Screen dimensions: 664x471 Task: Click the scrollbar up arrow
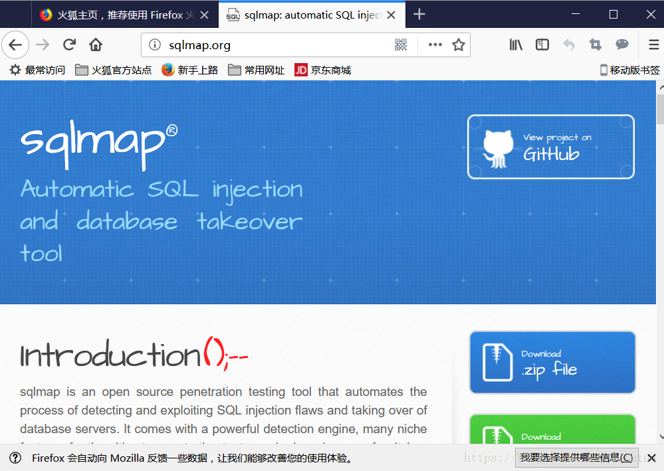tap(661, 87)
